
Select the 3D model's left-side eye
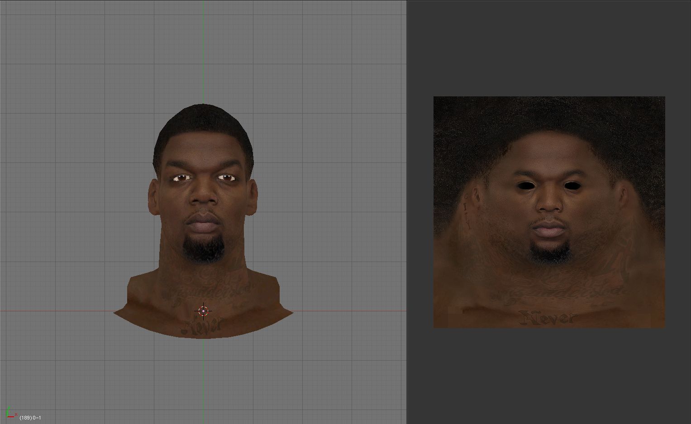(181, 178)
